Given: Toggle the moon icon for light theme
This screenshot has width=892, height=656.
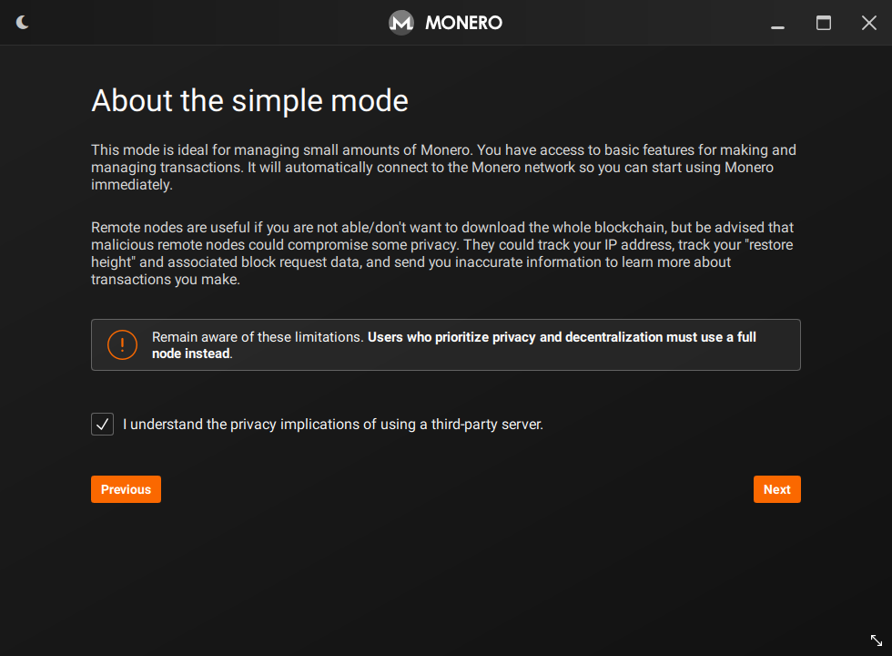Looking at the screenshot, I should (x=23, y=23).
